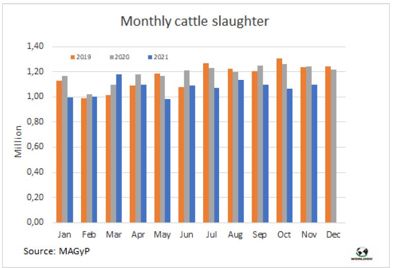Select the orange 2019 bar for July
393x268 pixels.
point(205,143)
